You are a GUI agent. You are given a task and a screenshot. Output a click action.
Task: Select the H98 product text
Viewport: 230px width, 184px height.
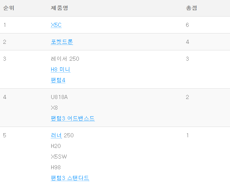(56, 167)
